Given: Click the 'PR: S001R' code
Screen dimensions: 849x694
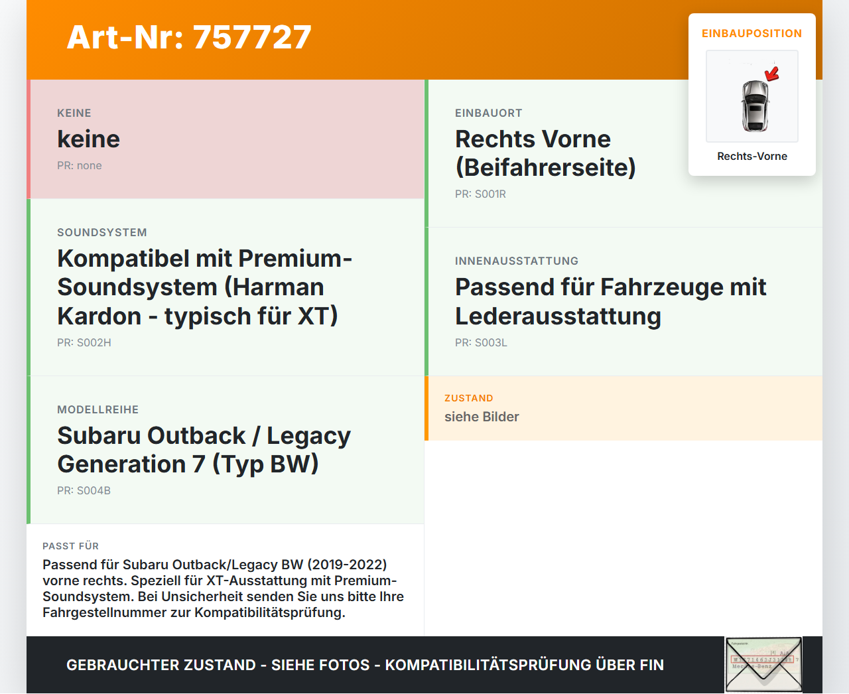Looking at the screenshot, I should pyautogui.click(x=480, y=194).
